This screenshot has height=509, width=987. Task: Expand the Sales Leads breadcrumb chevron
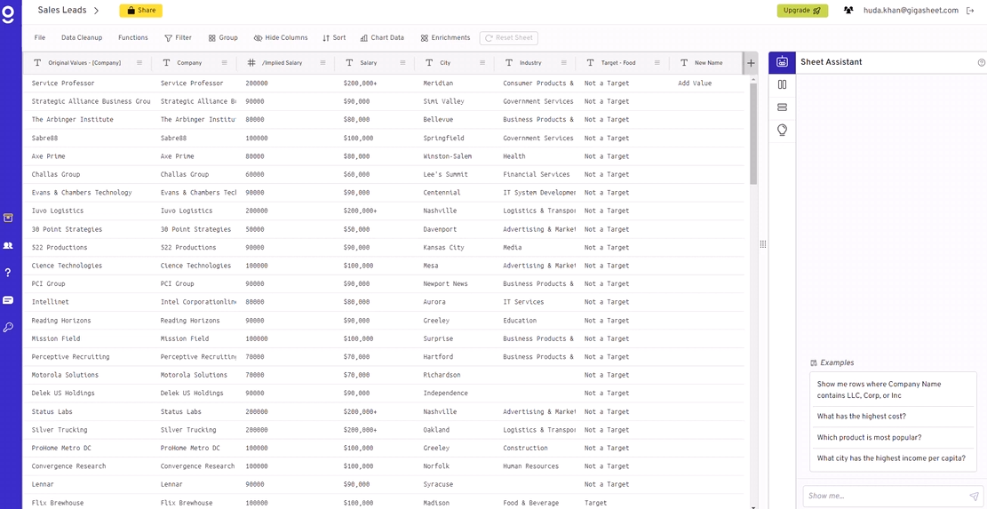96,11
